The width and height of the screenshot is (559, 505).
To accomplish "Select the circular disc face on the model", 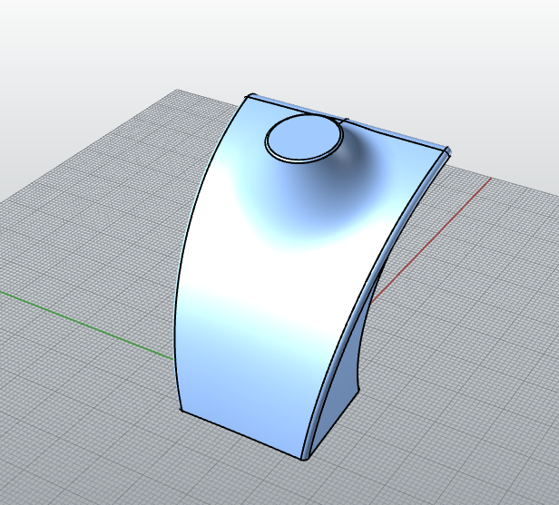I will pos(303,139).
